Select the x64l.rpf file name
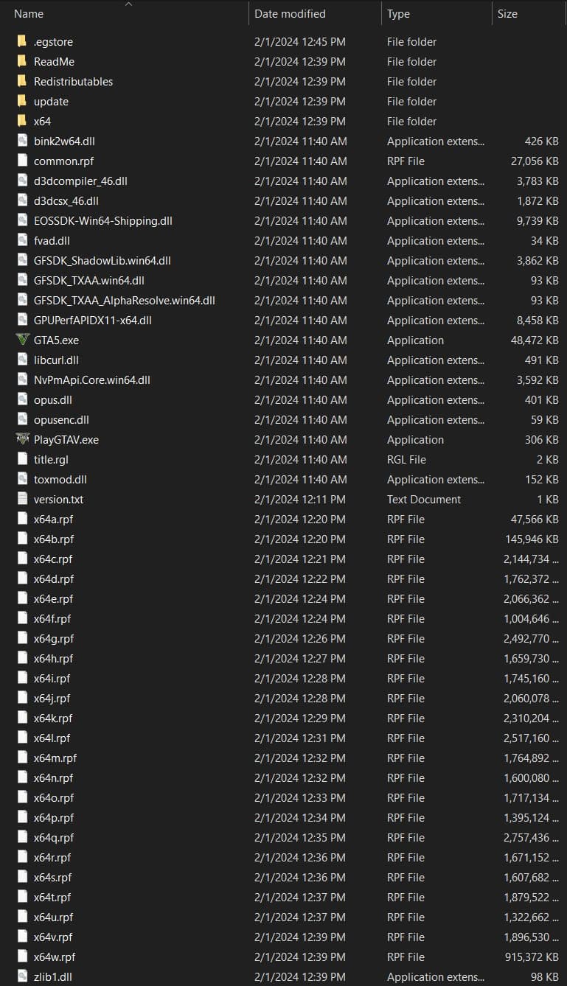The width and height of the screenshot is (567, 986). click(52, 738)
